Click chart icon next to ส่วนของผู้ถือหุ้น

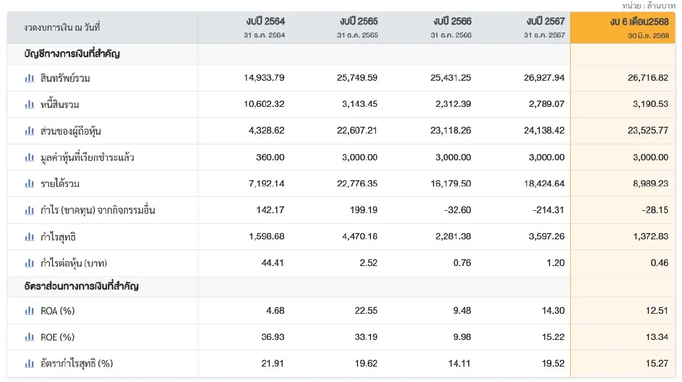coord(30,131)
